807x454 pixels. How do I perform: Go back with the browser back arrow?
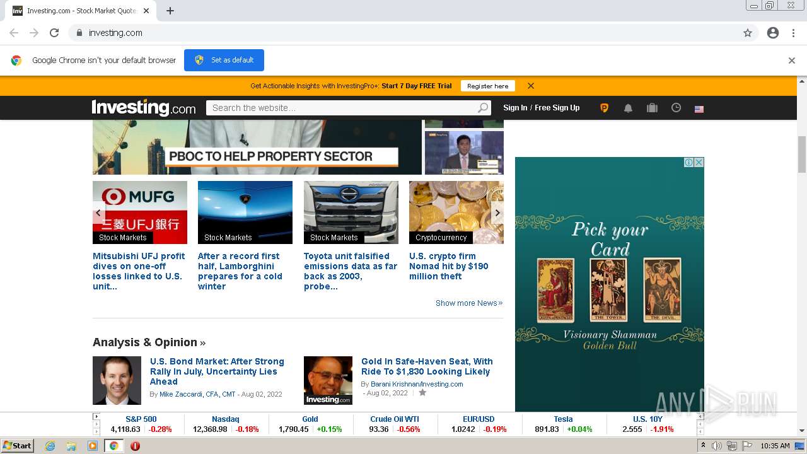[14, 33]
